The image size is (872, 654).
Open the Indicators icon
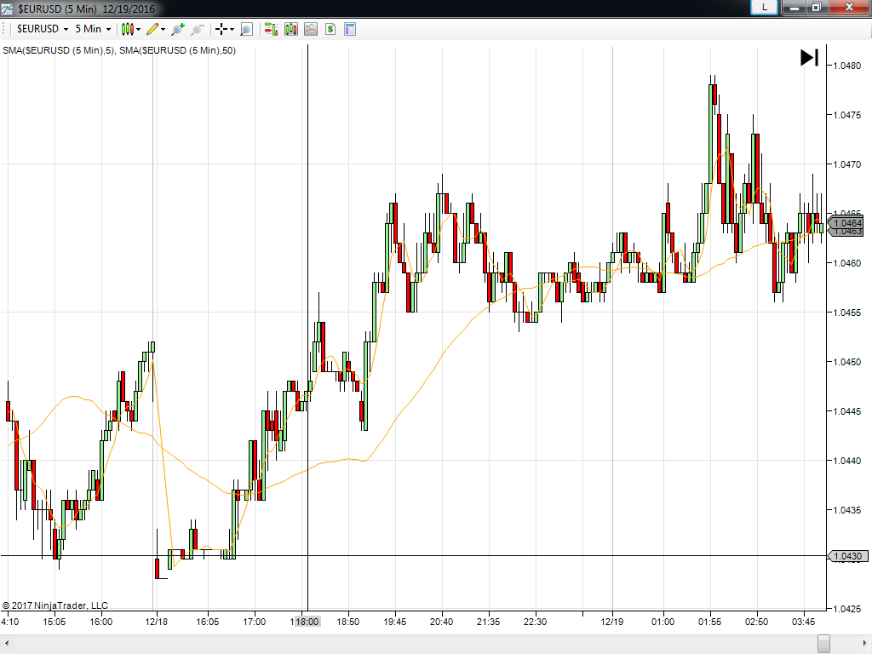tap(311, 29)
